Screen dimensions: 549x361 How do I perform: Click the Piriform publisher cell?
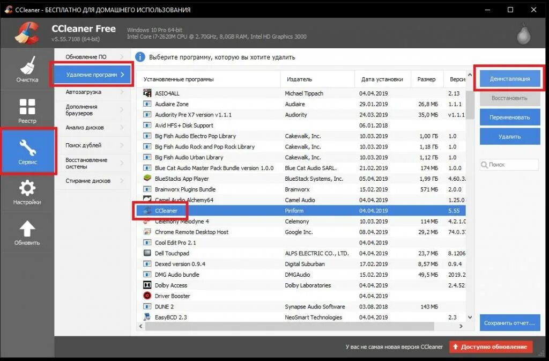[x=294, y=210]
